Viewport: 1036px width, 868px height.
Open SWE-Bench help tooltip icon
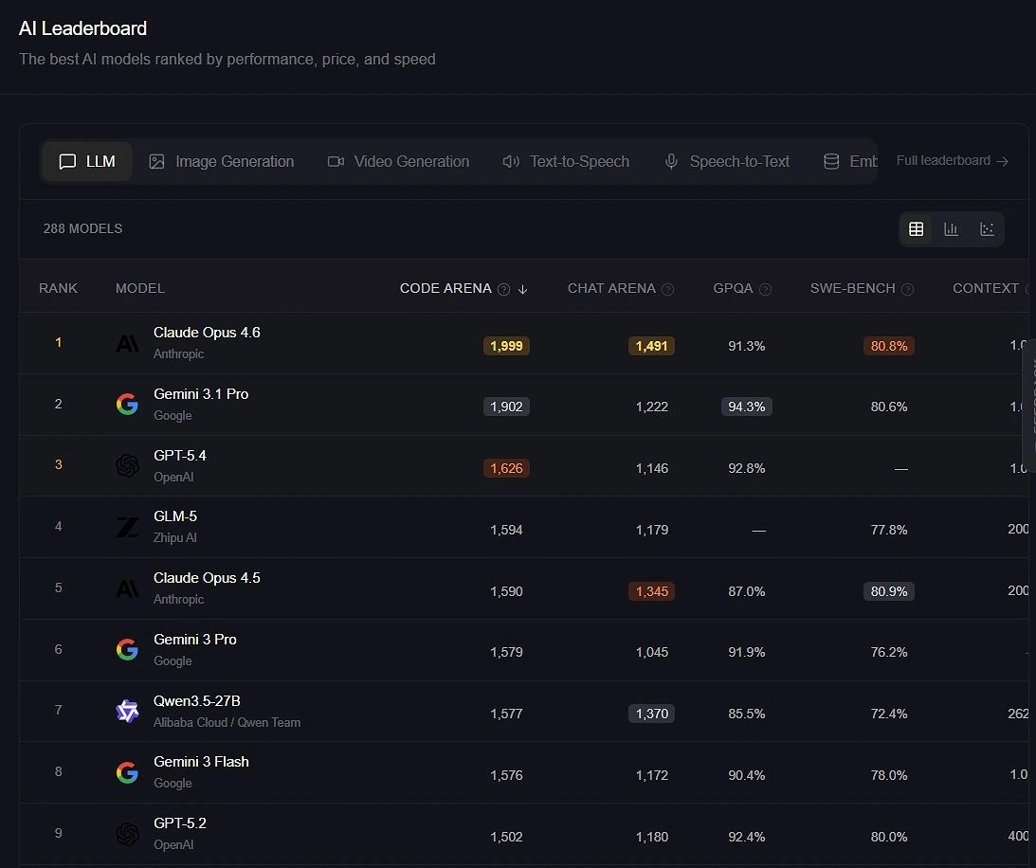[x=908, y=289]
